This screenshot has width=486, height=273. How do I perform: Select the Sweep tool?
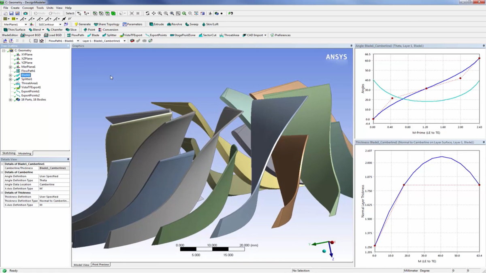(192, 24)
